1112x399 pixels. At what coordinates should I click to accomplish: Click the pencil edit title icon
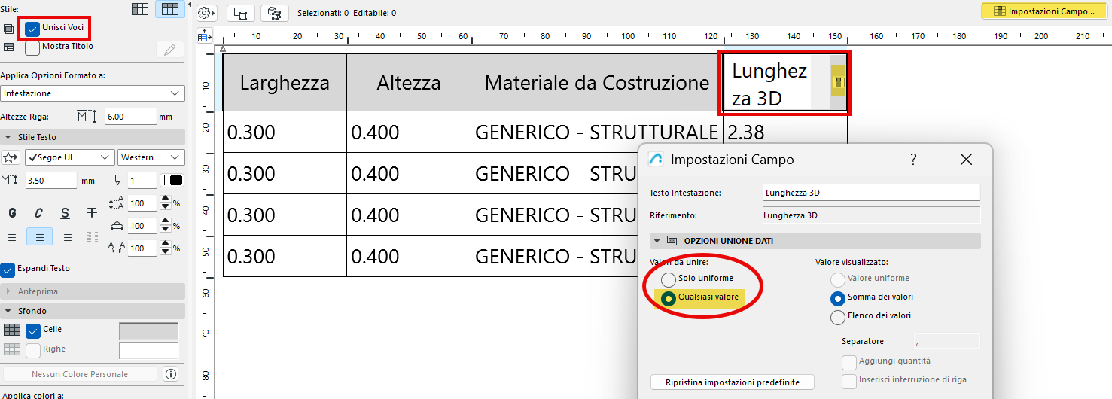pyautogui.click(x=169, y=50)
